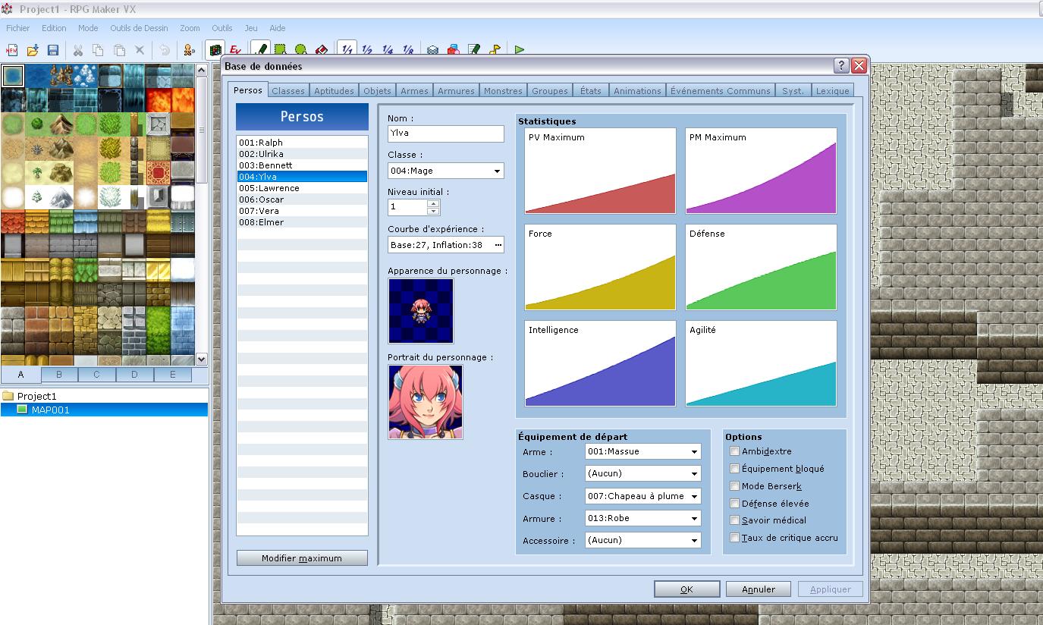Save the project with the floppy disk icon
This screenshot has height=625, width=1043.
[53, 50]
